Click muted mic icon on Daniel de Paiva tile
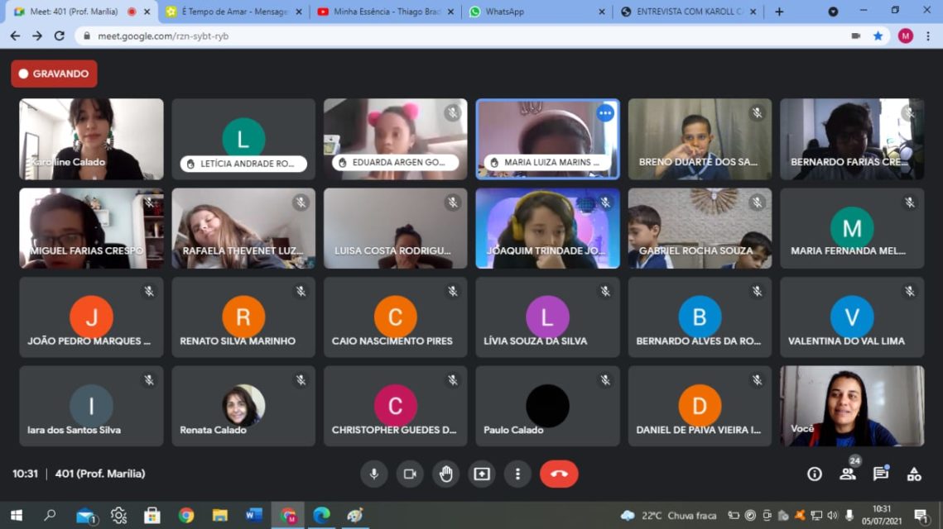Viewport: 943px width, 529px height. (x=758, y=380)
